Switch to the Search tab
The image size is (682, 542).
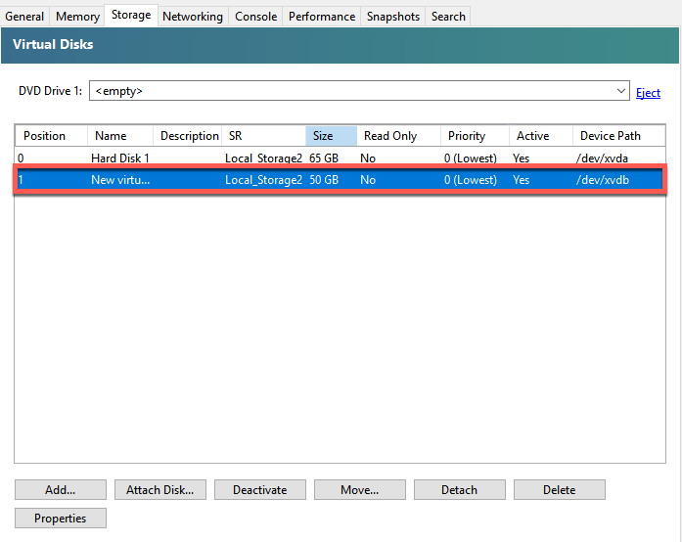(x=448, y=17)
